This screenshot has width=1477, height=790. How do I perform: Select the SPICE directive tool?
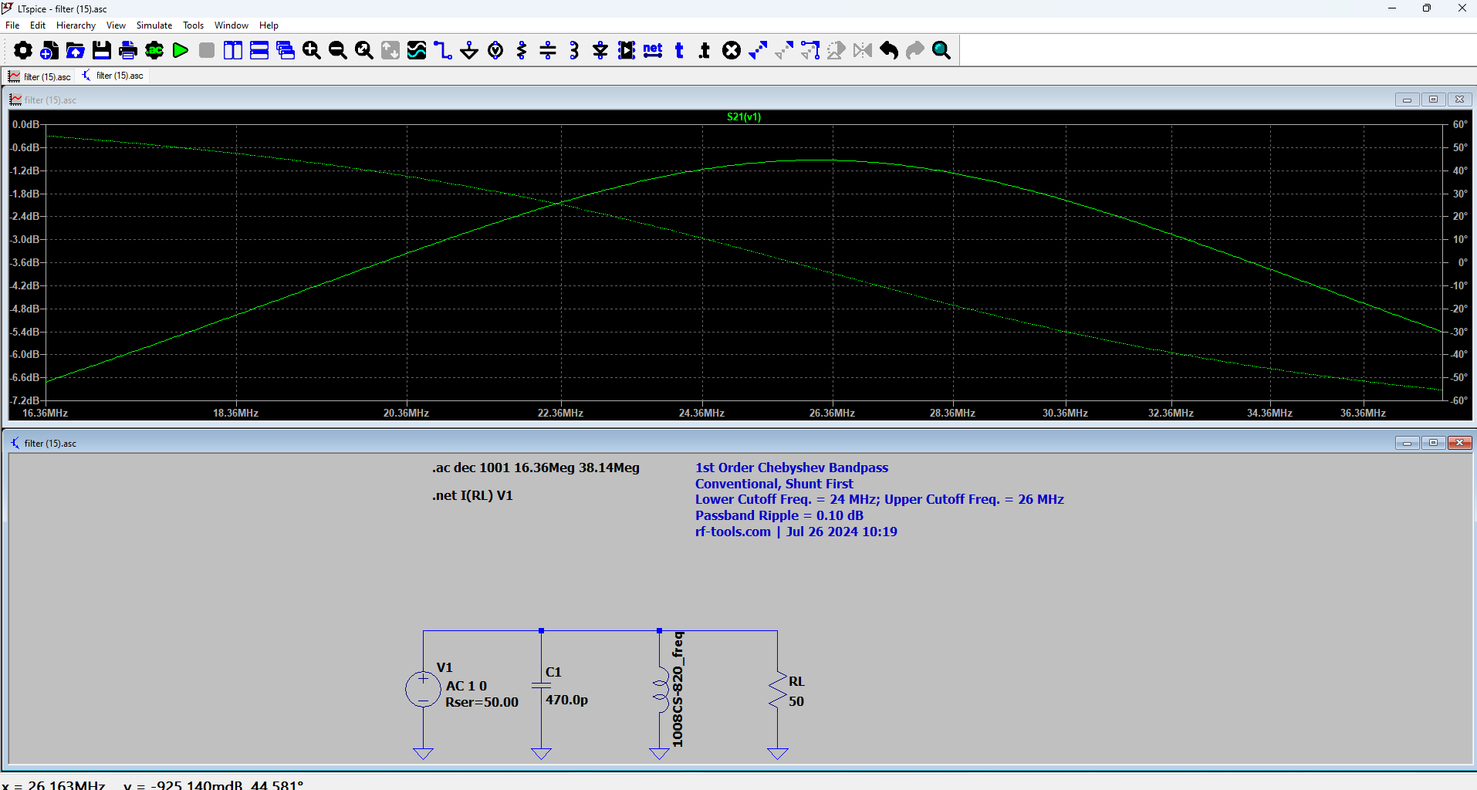(705, 50)
